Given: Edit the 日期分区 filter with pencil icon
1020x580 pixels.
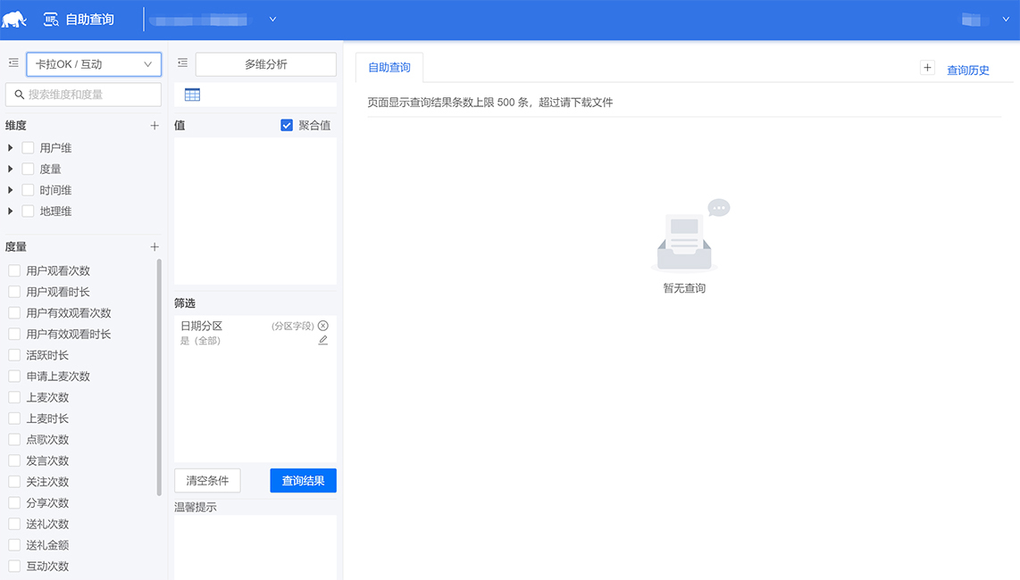Looking at the screenshot, I should pos(322,340).
